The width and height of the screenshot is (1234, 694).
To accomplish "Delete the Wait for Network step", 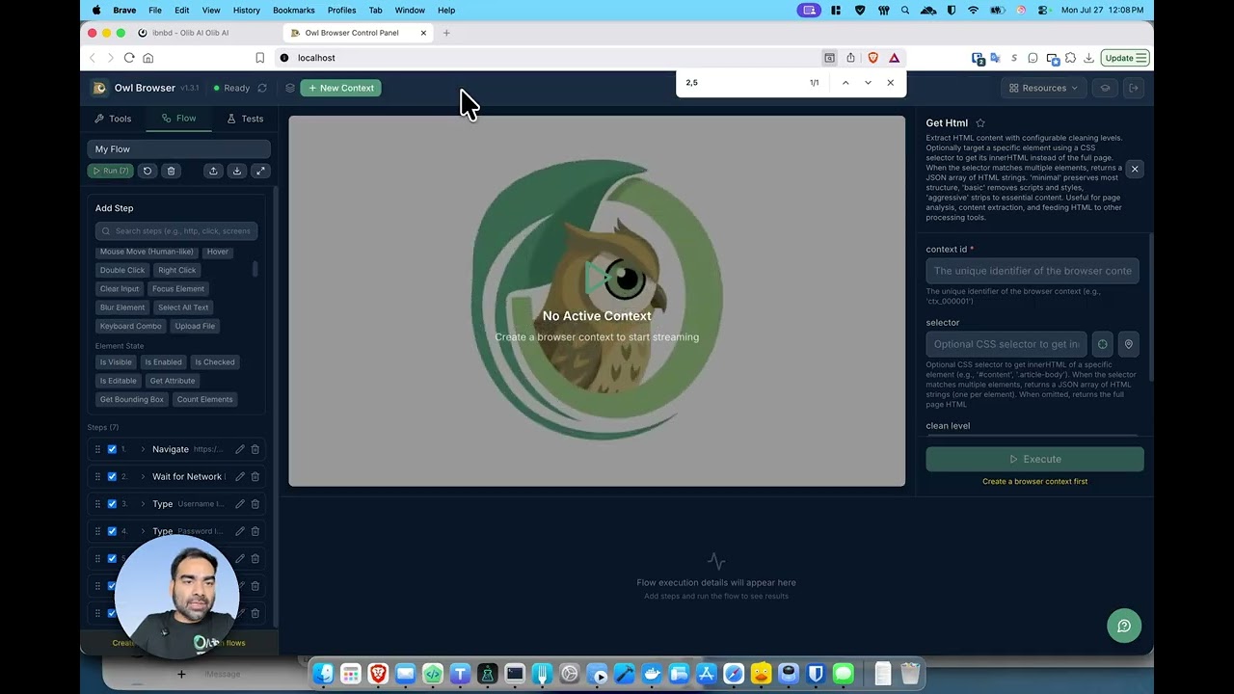I will click(255, 476).
